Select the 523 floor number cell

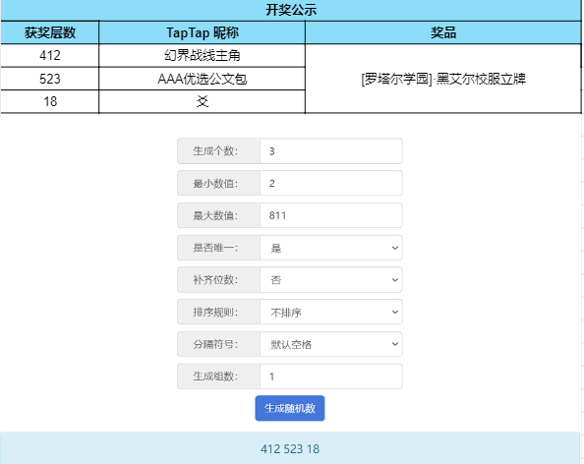click(x=50, y=79)
